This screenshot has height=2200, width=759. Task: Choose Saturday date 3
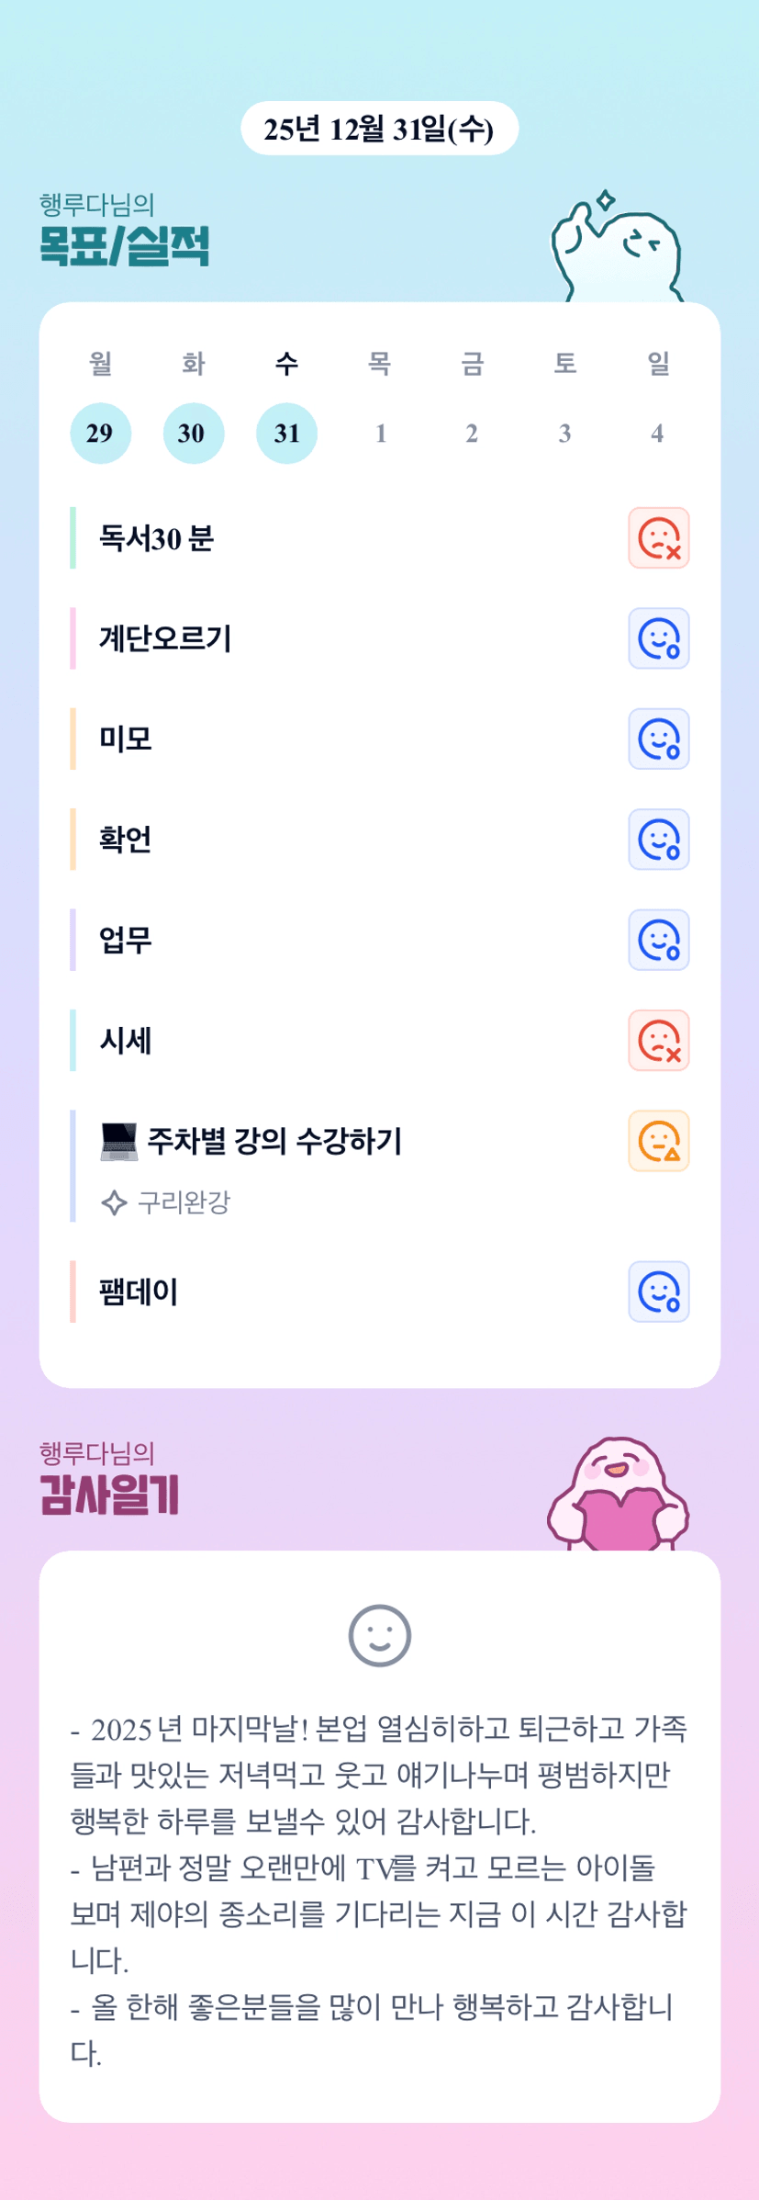[564, 433]
